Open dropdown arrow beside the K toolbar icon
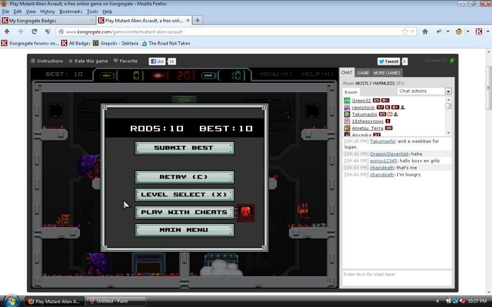This screenshot has height=307, width=492. coord(488,32)
